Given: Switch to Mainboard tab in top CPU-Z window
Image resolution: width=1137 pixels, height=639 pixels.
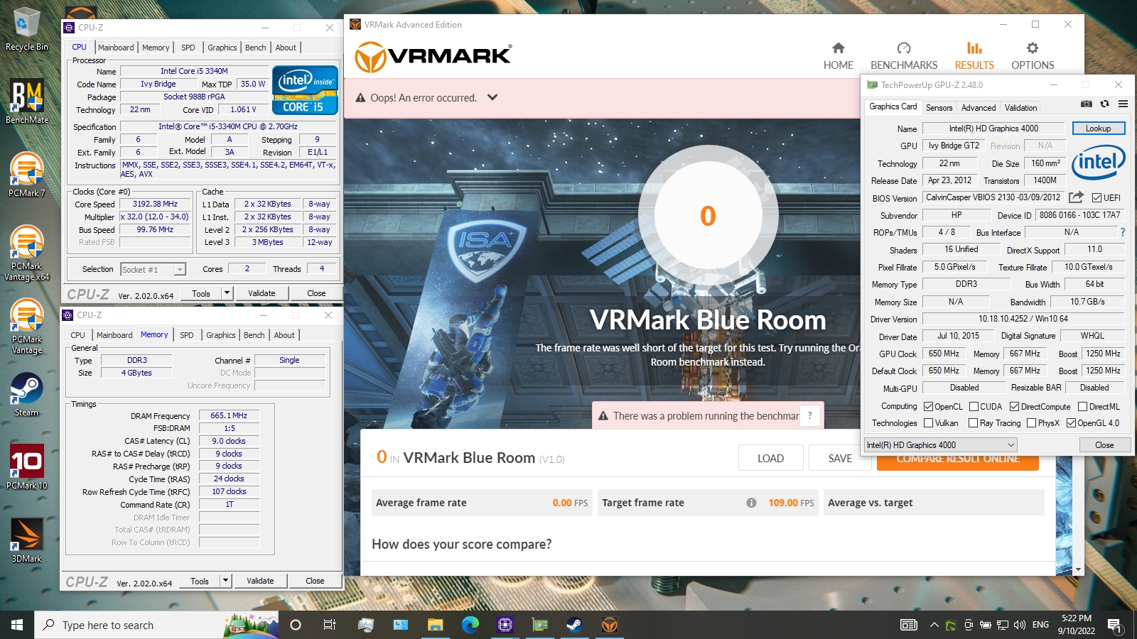Looking at the screenshot, I should (116, 48).
